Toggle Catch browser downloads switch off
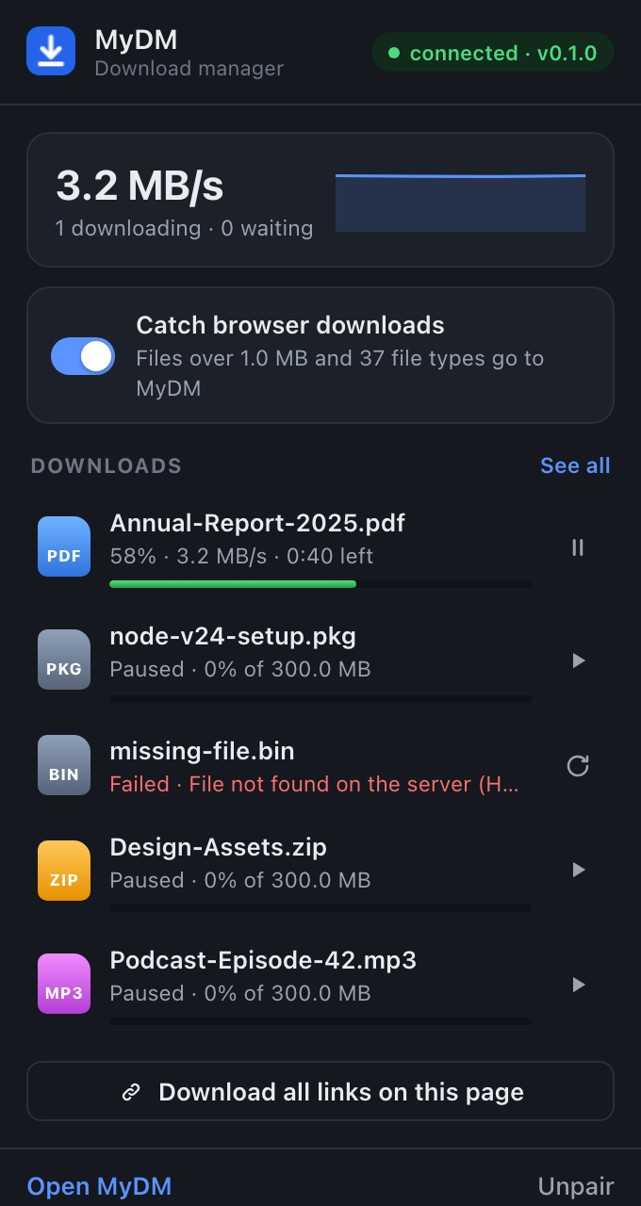The width and height of the screenshot is (641, 1206). coord(83,356)
